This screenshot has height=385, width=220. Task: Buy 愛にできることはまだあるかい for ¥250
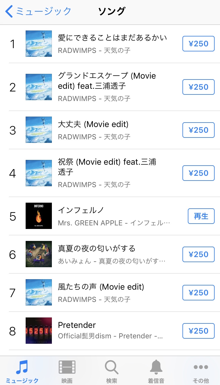(x=198, y=44)
